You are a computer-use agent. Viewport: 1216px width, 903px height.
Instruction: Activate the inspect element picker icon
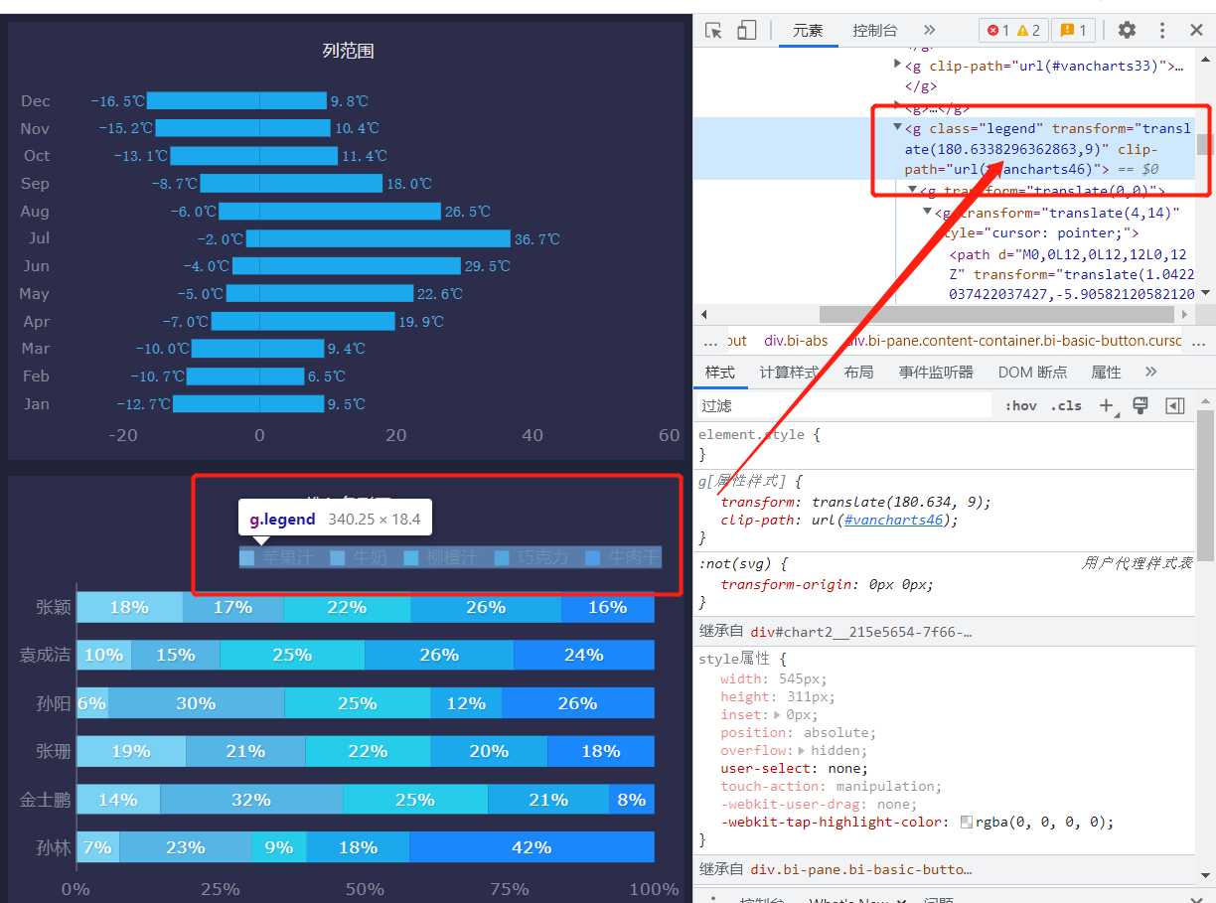pyautogui.click(x=713, y=31)
